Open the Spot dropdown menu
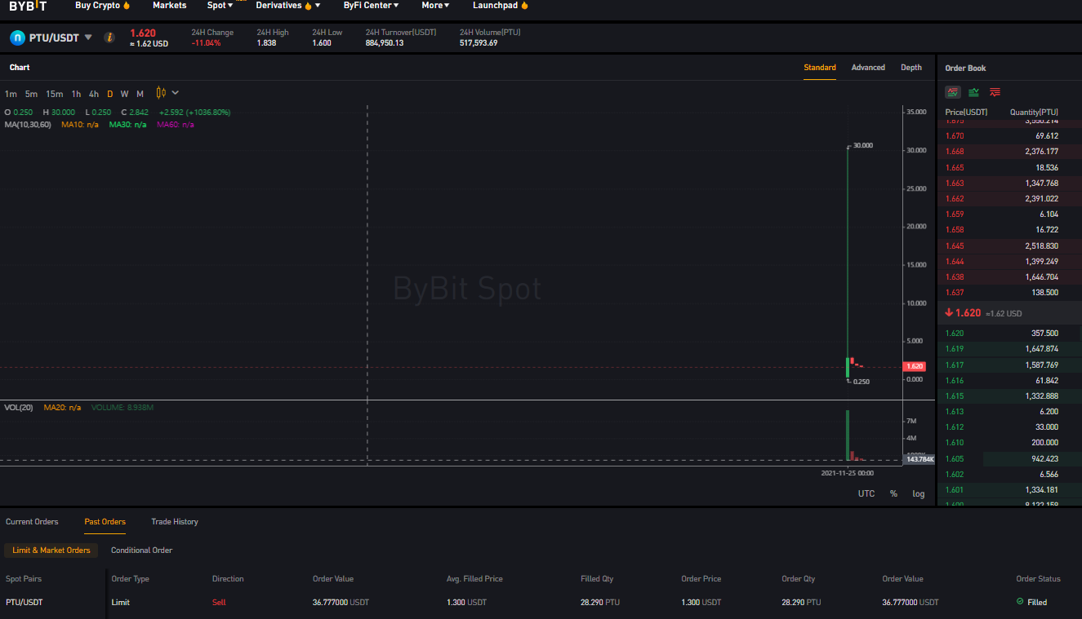The height and width of the screenshot is (619, 1082). tap(220, 6)
